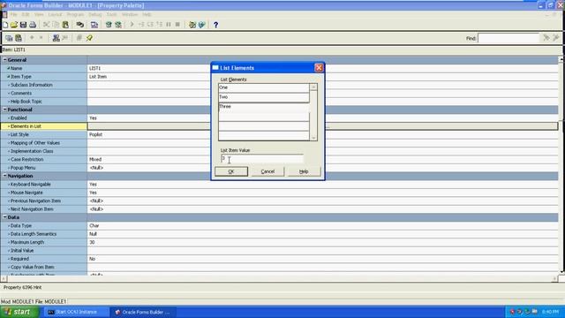Click the Compile Module icon
The image size is (565, 318).
pos(94,25)
